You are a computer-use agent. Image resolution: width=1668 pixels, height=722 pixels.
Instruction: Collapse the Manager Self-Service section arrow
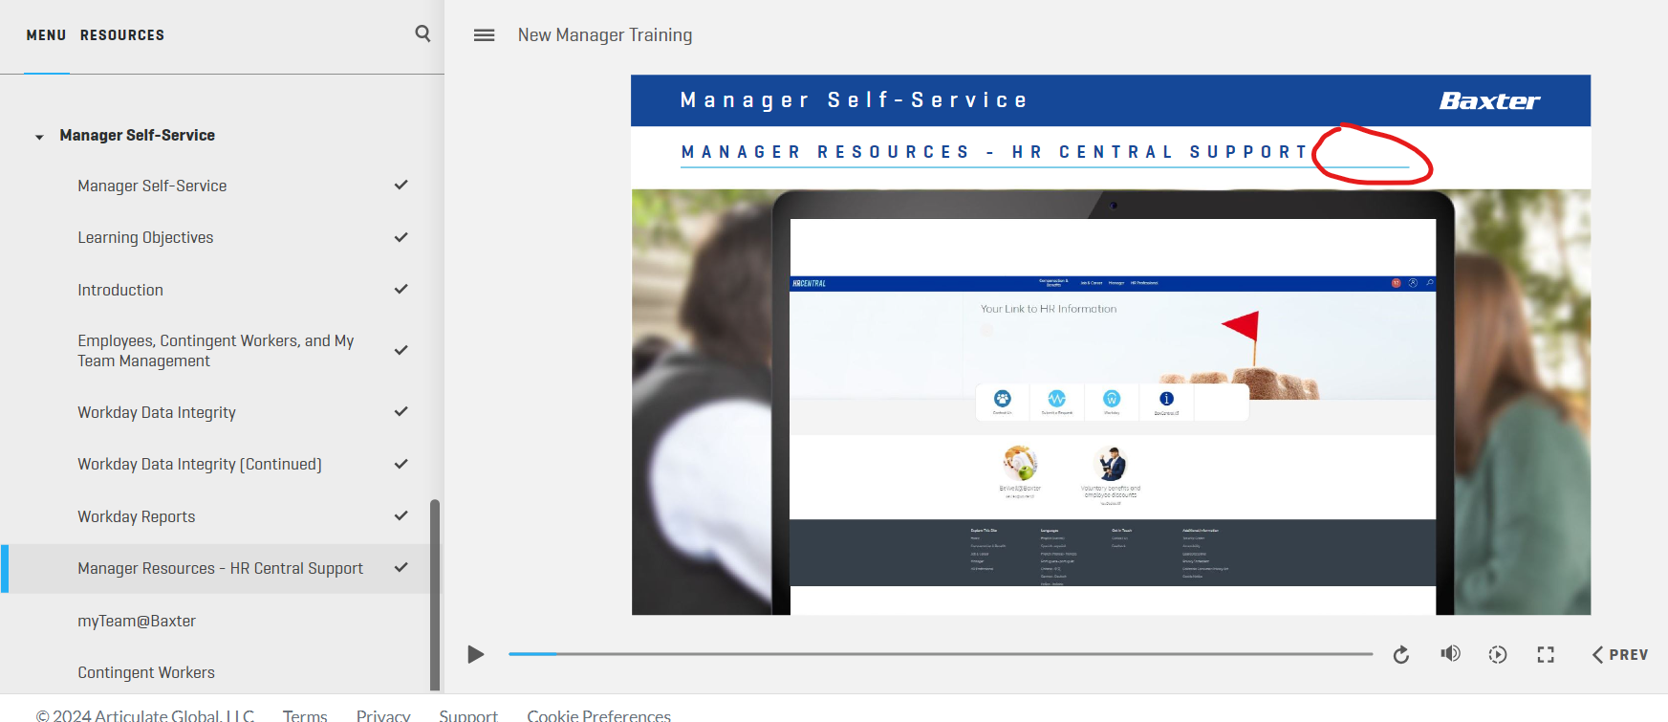pyautogui.click(x=39, y=137)
